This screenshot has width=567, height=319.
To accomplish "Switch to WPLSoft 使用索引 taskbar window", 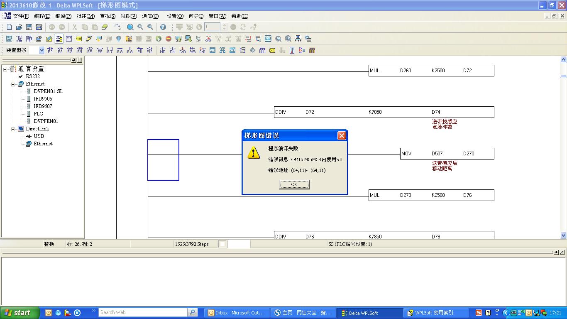I will point(434,313).
